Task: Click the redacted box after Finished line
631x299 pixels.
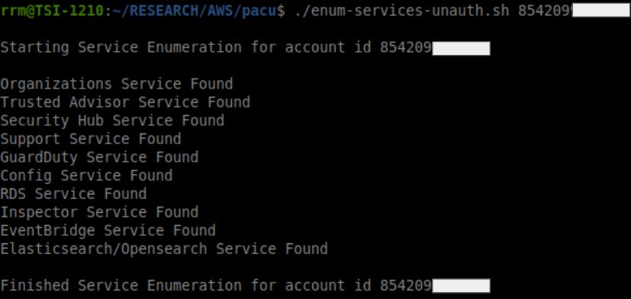Action: click(461, 286)
